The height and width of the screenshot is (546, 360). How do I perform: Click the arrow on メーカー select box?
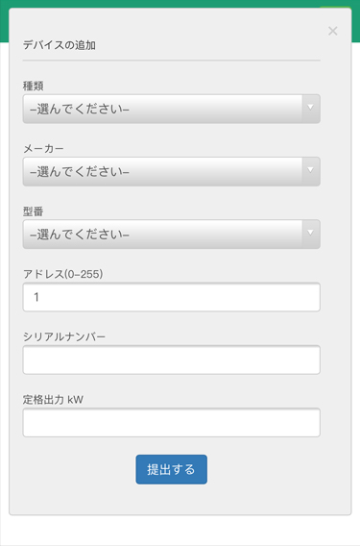(x=311, y=170)
